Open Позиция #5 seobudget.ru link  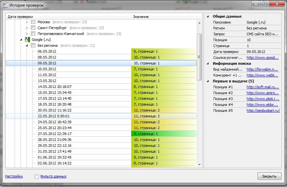point(263,110)
